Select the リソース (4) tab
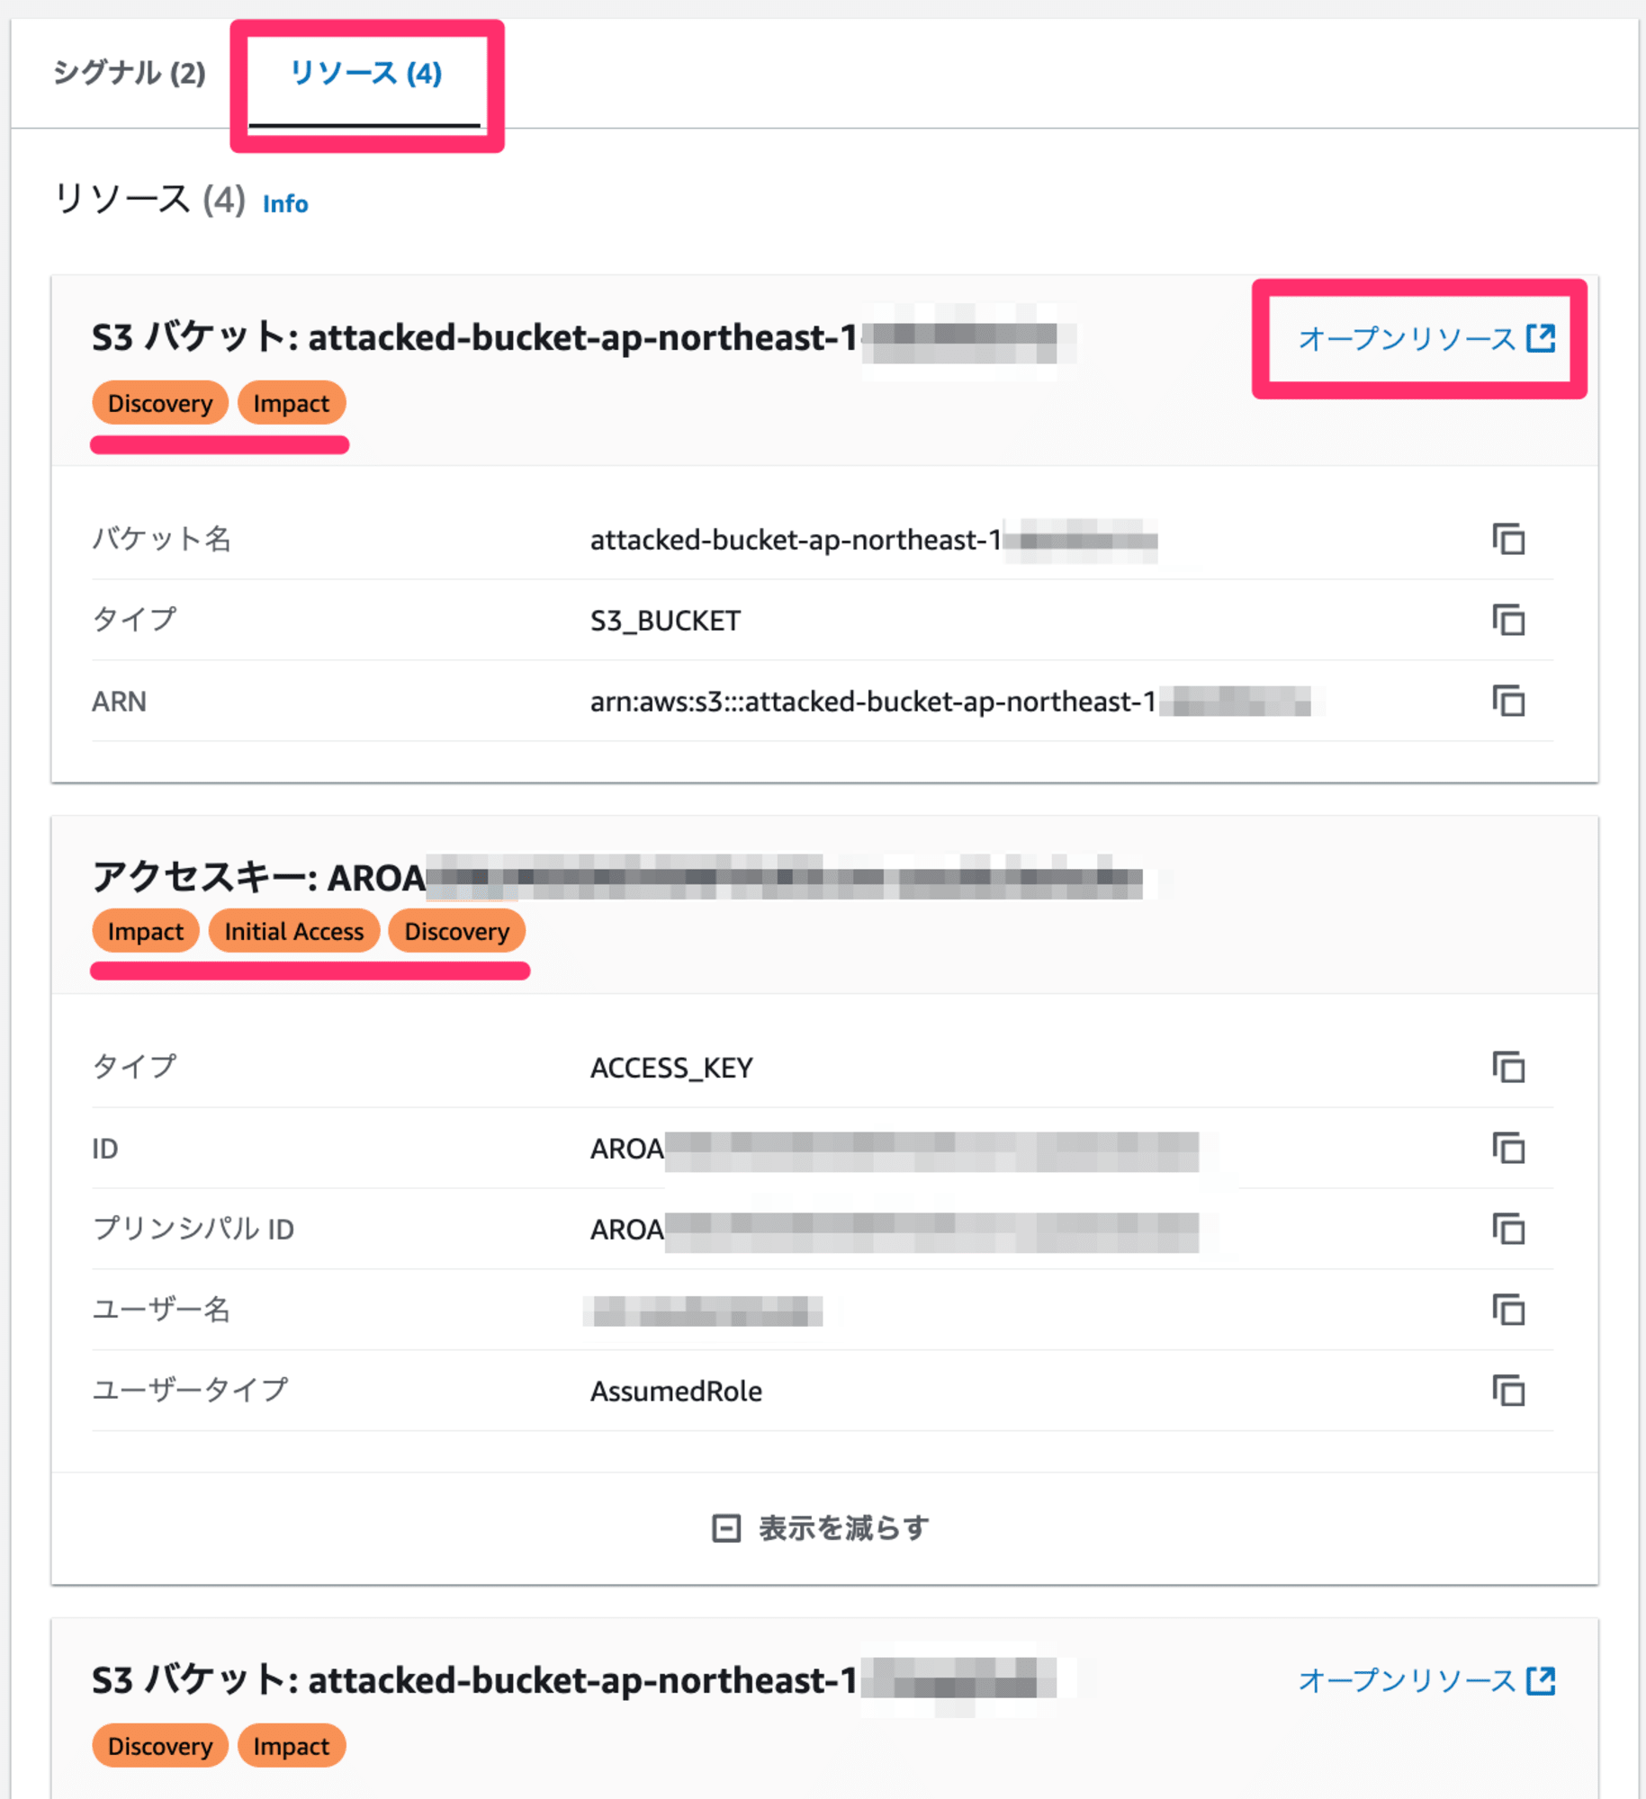 click(365, 73)
